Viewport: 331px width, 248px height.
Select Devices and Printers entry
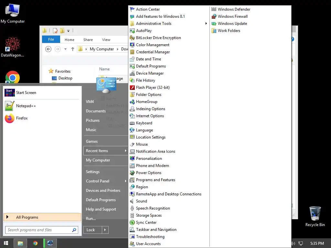(x=103, y=191)
